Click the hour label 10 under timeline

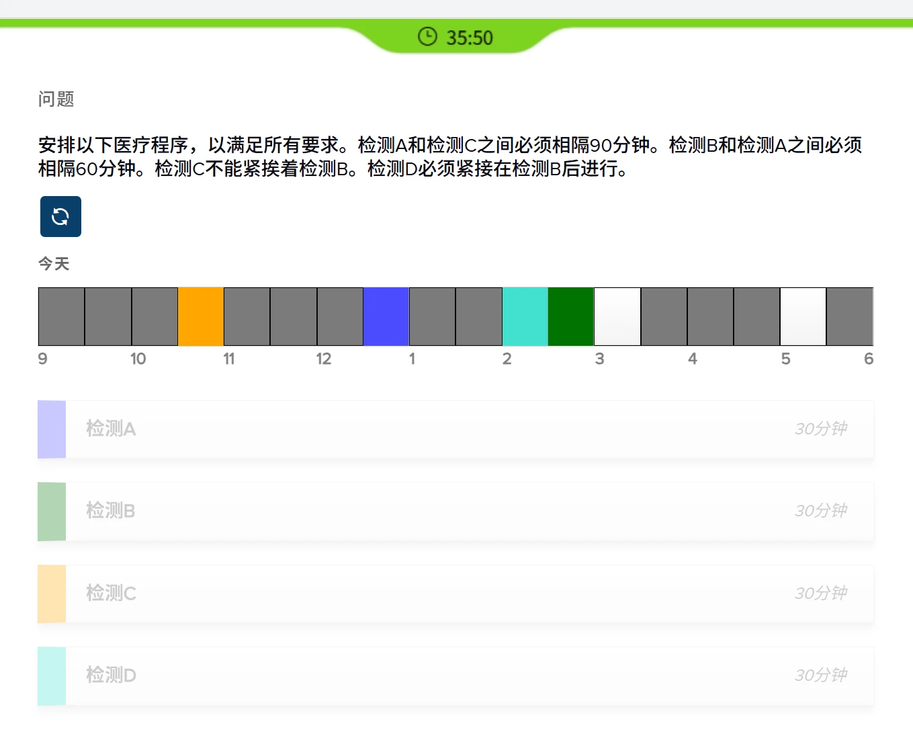tap(138, 359)
